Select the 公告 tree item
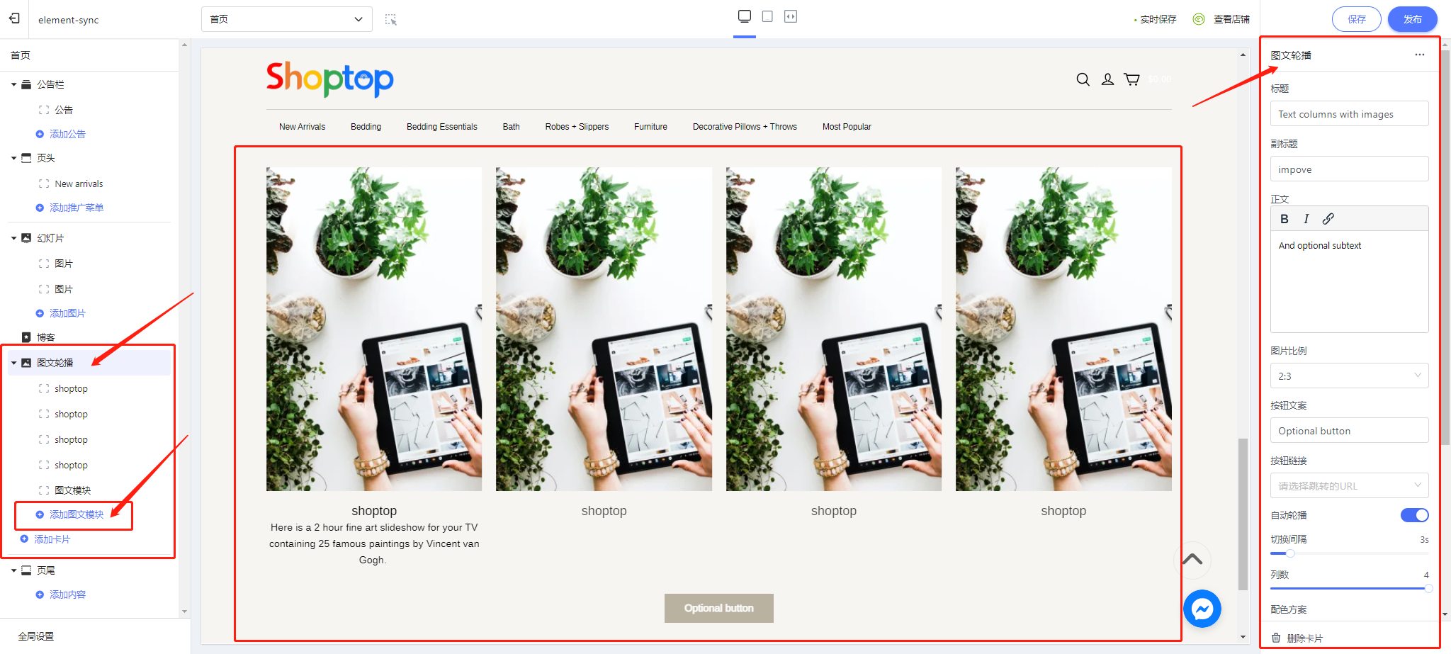The height and width of the screenshot is (654, 1451). coord(64,110)
